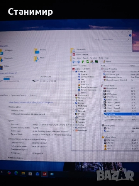Click the blue Help icon in Explorer window
Image resolution: width=139 pixels, height=186 pixels.
click(x=130, y=35)
